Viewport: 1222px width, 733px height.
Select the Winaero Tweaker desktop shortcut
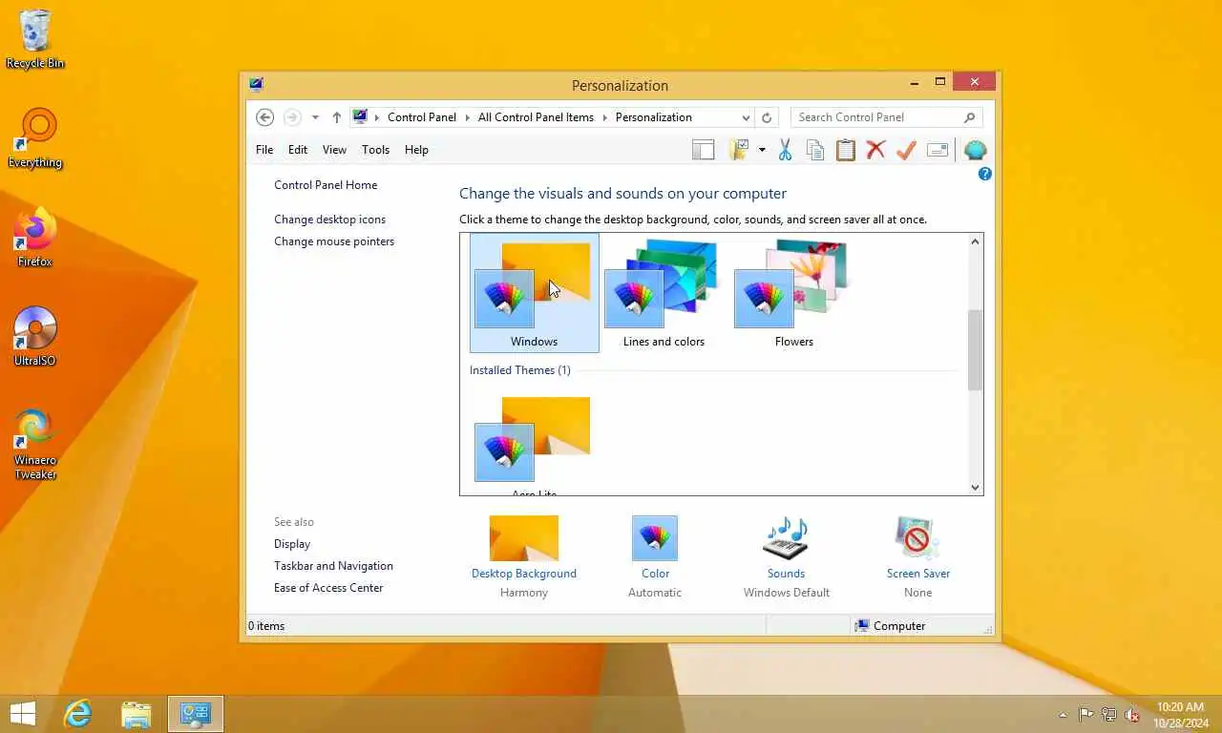click(35, 444)
